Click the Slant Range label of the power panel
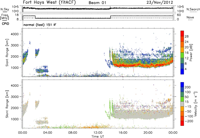The width and height of the screenshot is (200, 138). [7, 53]
